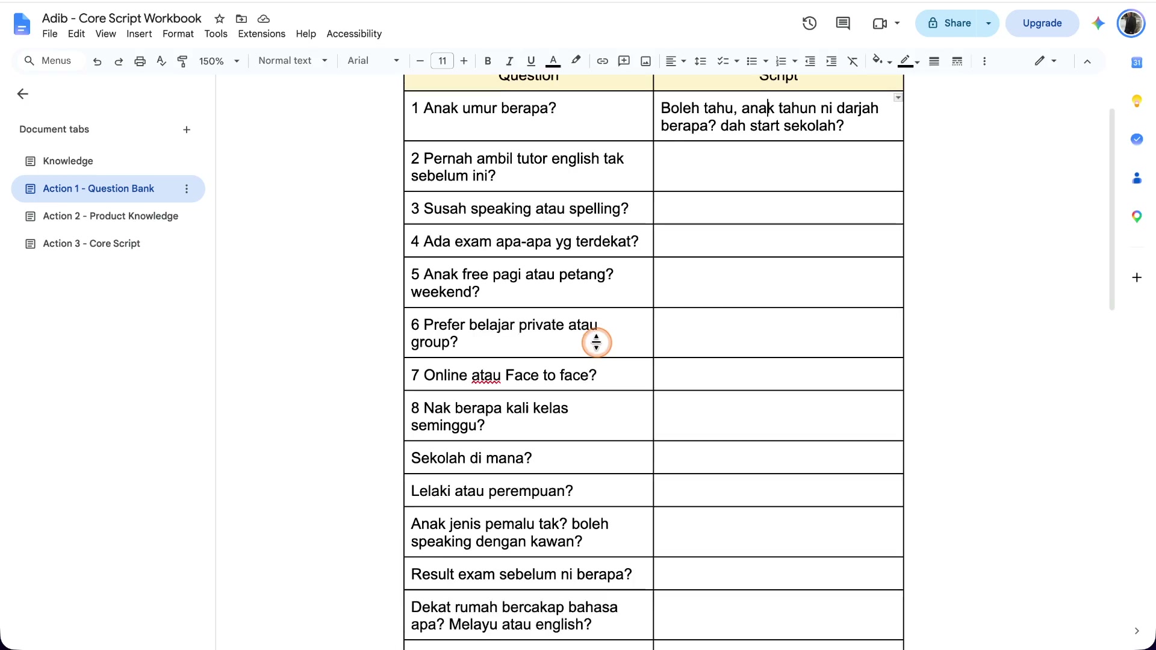Click the Redo icon in toolbar
The height and width of the screenshot is (650, 1156).
pyautogui.click(x=119, y=61)
